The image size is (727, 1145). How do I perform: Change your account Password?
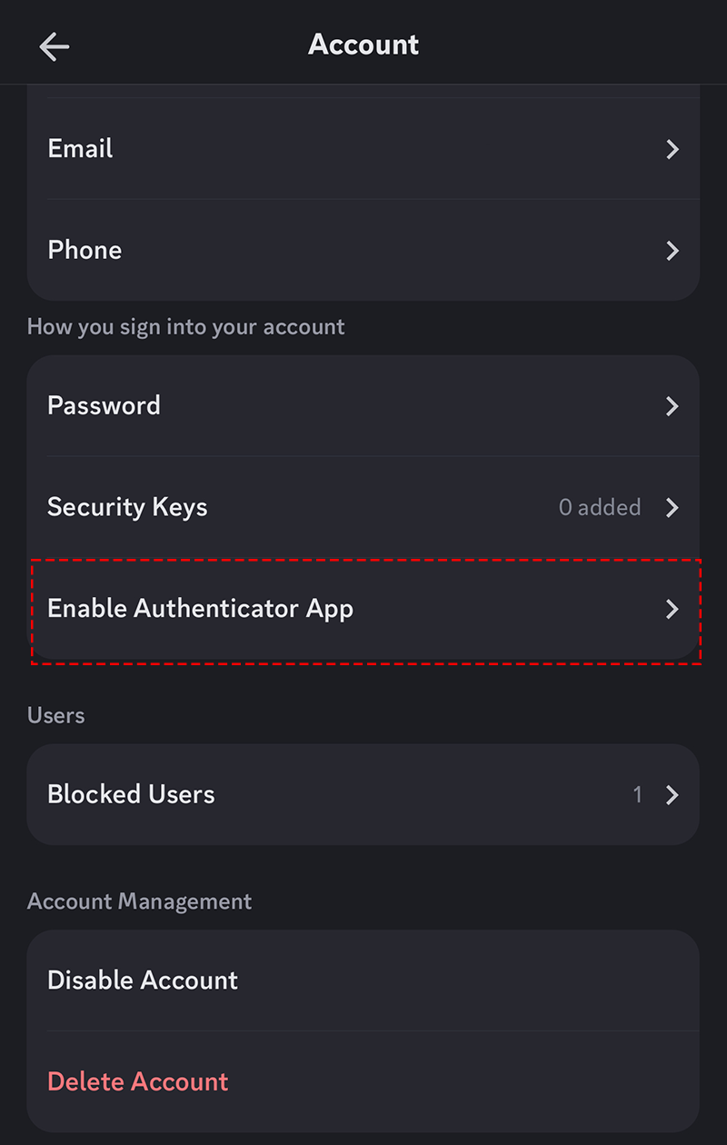363,406
